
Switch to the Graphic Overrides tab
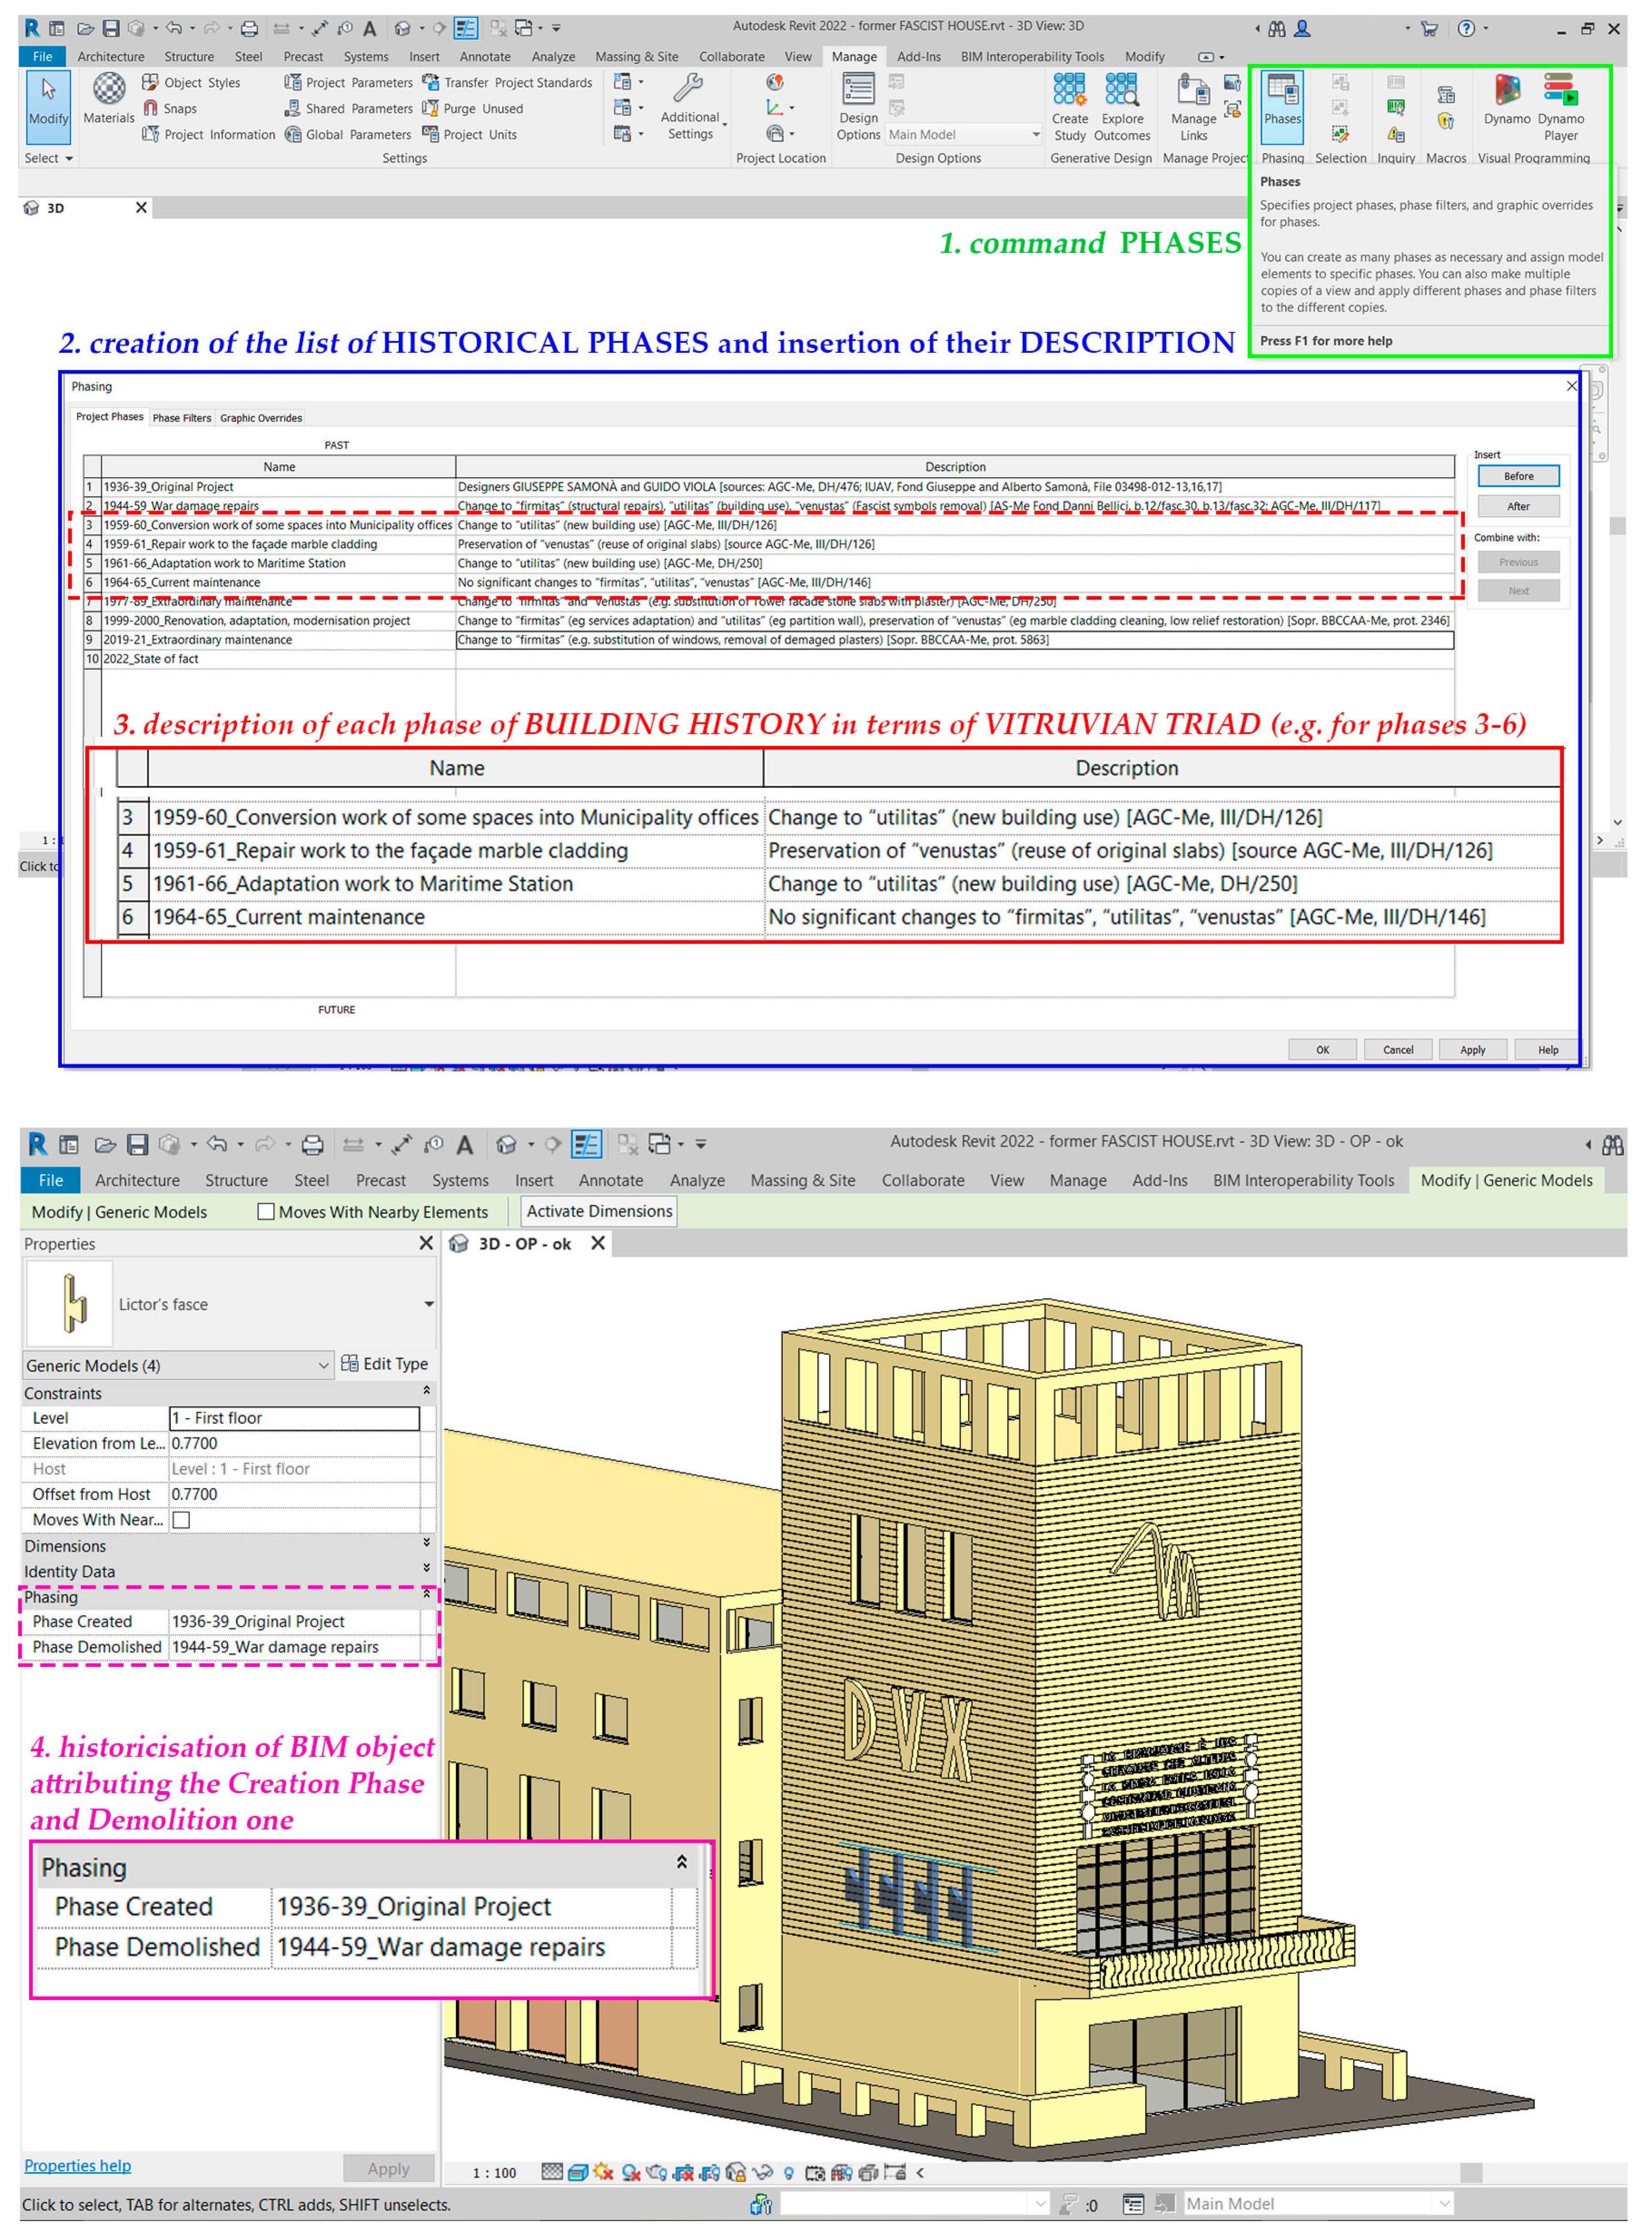click(261, 418)
